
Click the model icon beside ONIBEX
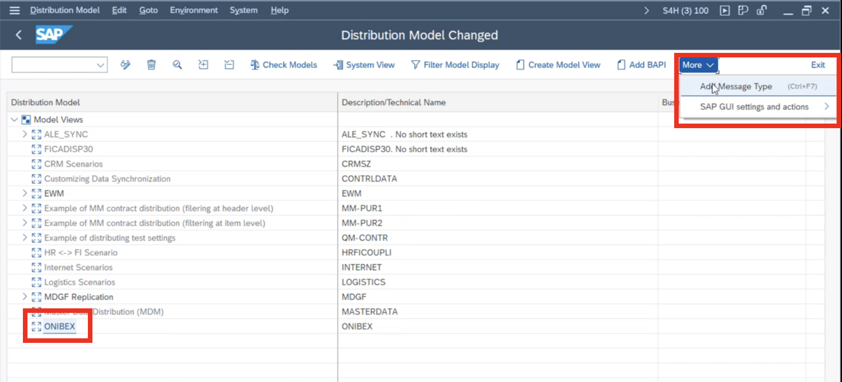pyautogui.click(x=37, y=326)
